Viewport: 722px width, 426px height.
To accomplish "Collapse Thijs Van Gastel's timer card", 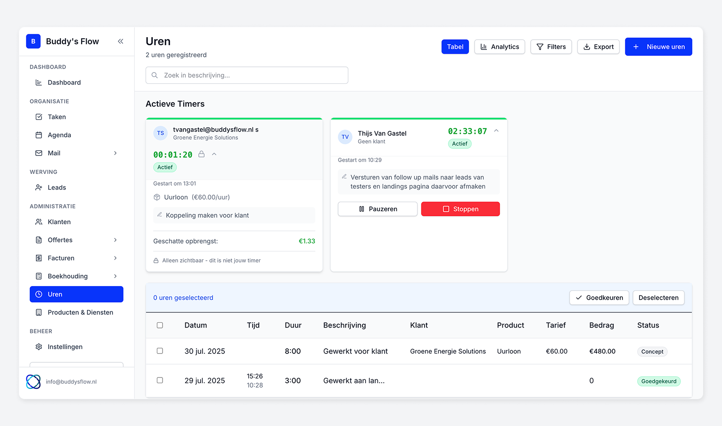I will click(496, 131).
